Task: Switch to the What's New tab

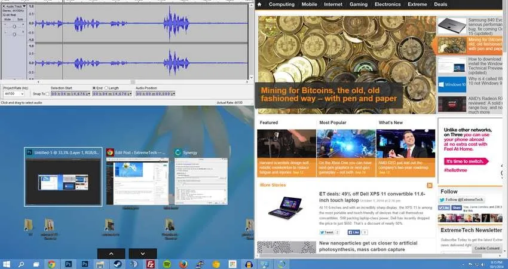Action: coord(391,123)
